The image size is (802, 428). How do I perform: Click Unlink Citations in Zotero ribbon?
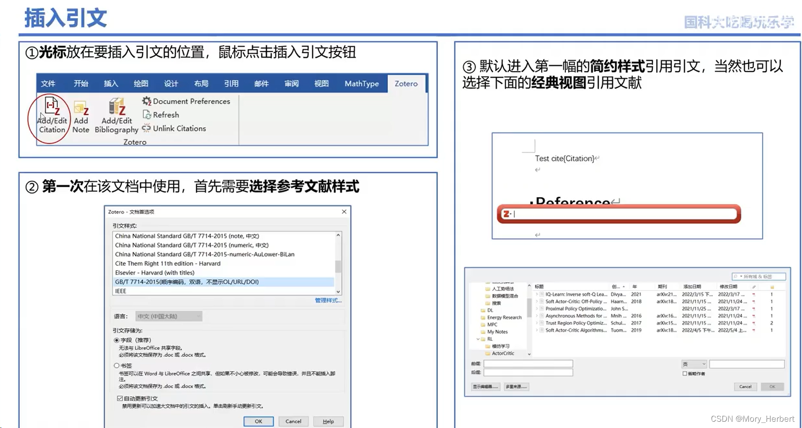pos(174,128)
